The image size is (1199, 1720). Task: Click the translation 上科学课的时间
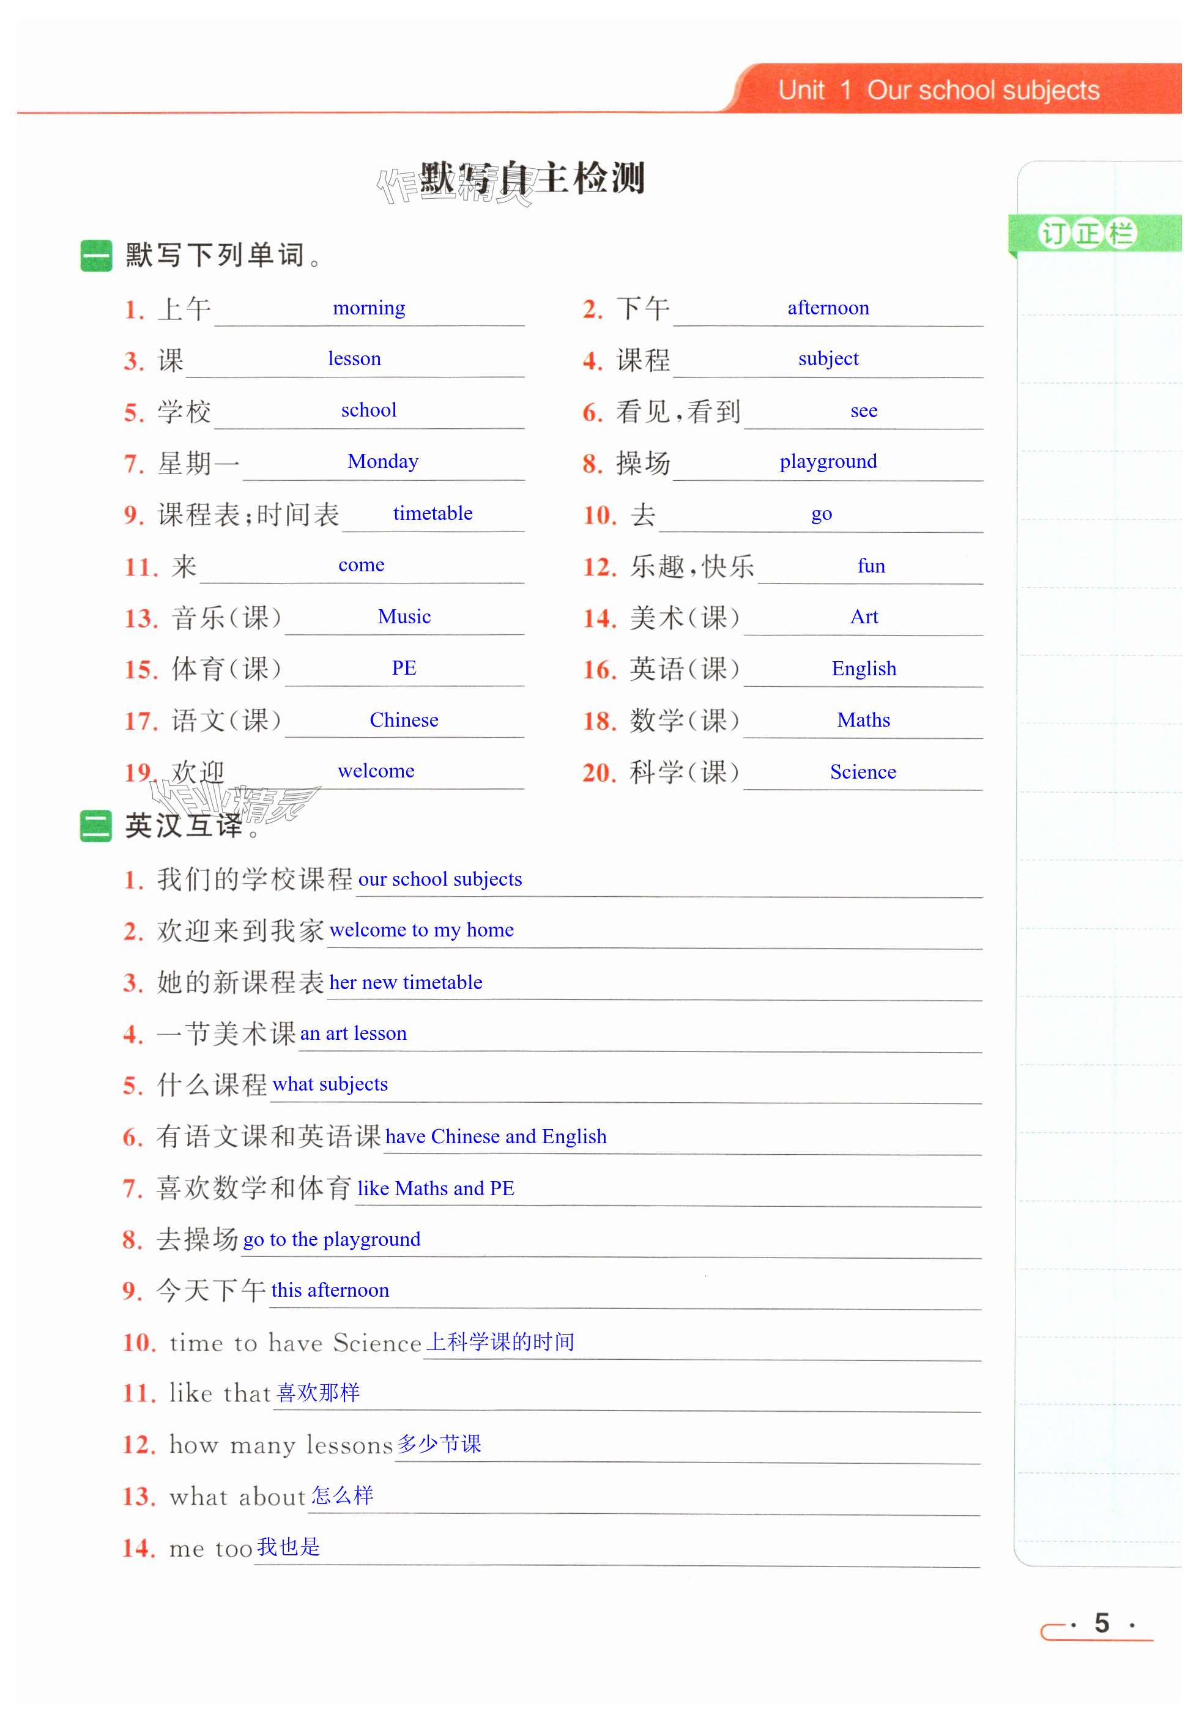500,1342
